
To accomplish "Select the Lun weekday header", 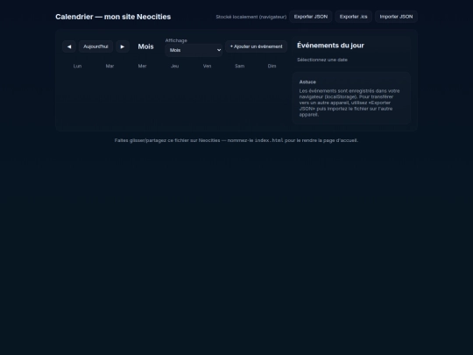I will [x=78, y=66].
